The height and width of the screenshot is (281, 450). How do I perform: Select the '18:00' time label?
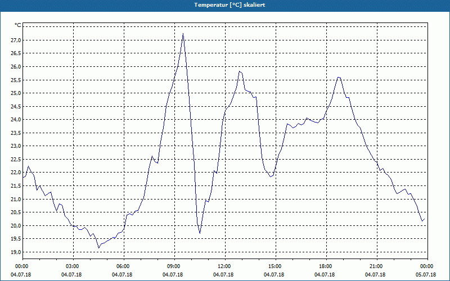(326, 266)
